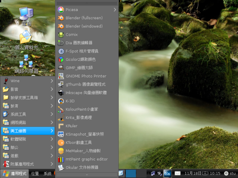Launch GNOME Photo Printer entry
Viewport: 238px width, 178px height.
tap(87, 76)
